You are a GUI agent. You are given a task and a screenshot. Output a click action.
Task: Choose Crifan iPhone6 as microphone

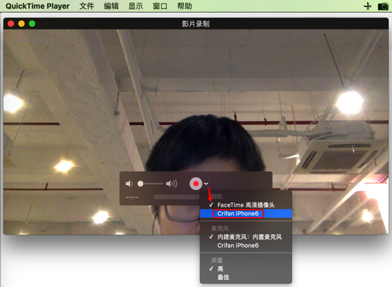coord(246,245)
